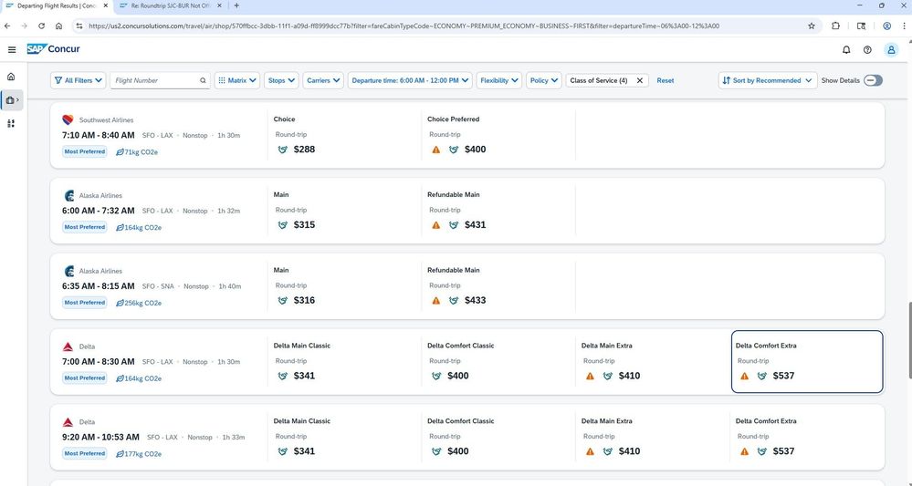Click the browser back arrow

[x=7, y=26]
